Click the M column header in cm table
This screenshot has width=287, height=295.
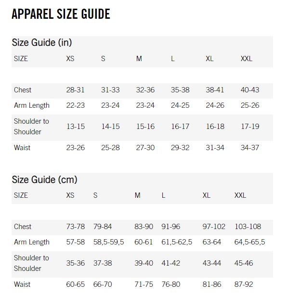pos(138,195)
